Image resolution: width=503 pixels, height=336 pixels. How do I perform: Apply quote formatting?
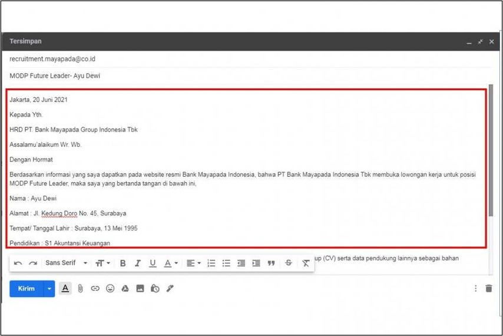(272, 263)
